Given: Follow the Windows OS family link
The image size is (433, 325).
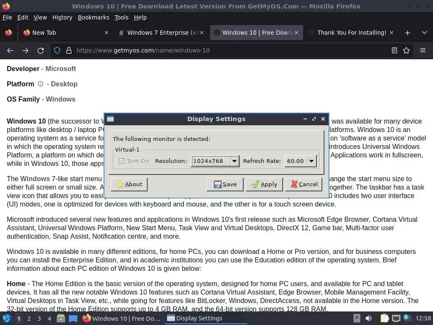Looking at the screenshot, I should (60, 99).
